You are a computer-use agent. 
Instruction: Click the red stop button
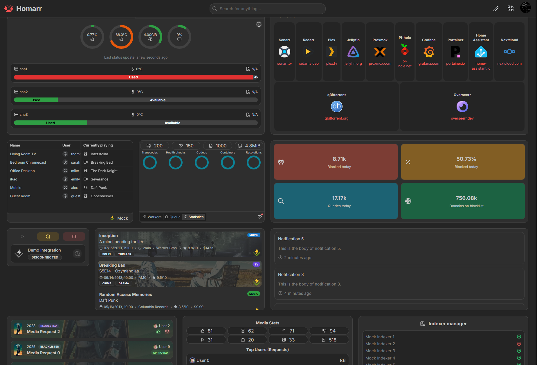[x=74, y=236]
